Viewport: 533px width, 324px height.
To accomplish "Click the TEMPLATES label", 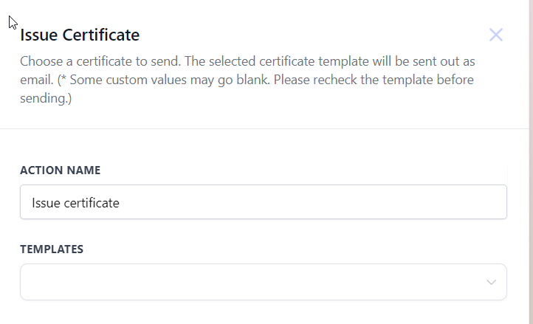I will tap(52, 249).
